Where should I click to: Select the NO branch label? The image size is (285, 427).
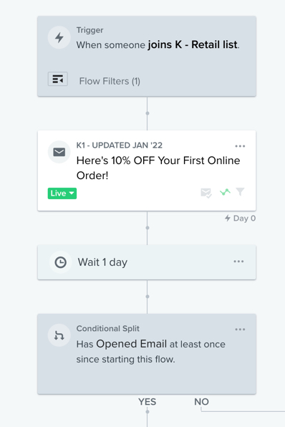coord(202,402)
